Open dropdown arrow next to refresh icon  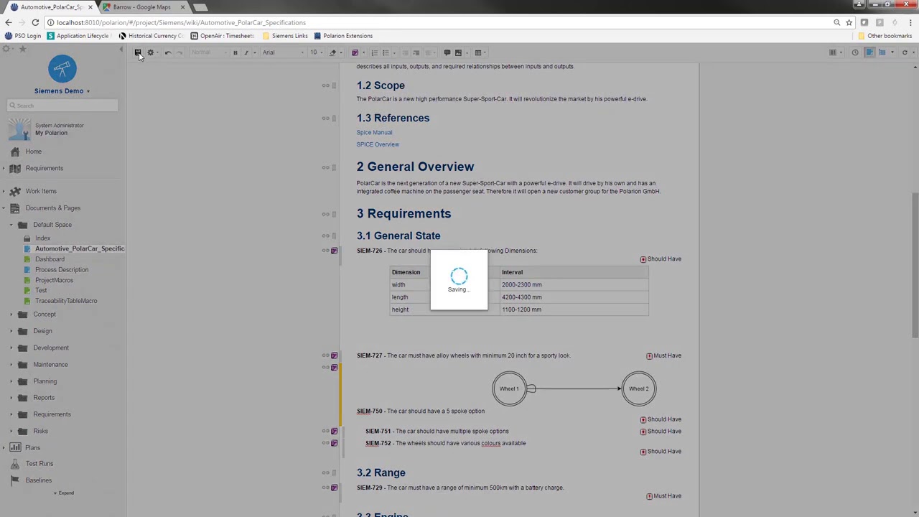pos(913,52)
